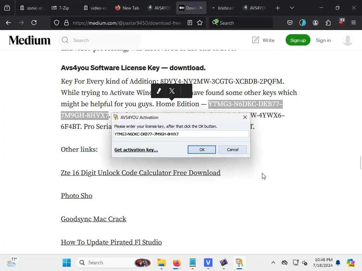The image size is (362, 271).
Task: Open Firefox from the taskbar
Action: pyautogui.click(x=177, y=263)
